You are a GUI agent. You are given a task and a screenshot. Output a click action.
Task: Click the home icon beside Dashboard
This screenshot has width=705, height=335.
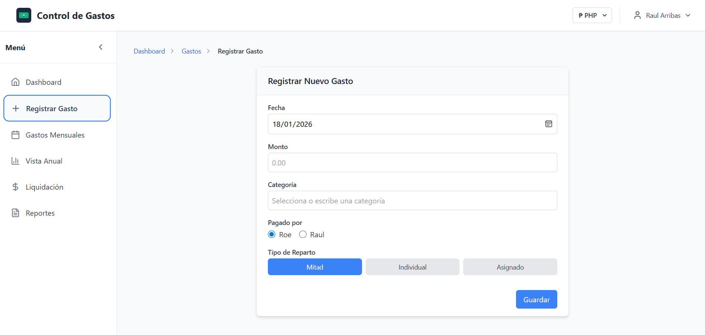click(15, 82)
